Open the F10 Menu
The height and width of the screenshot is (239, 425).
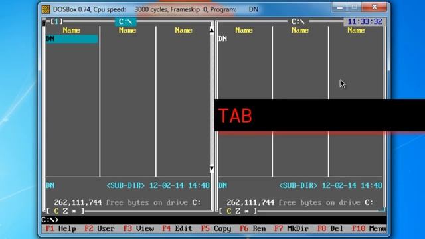click(x=369, y=228)
